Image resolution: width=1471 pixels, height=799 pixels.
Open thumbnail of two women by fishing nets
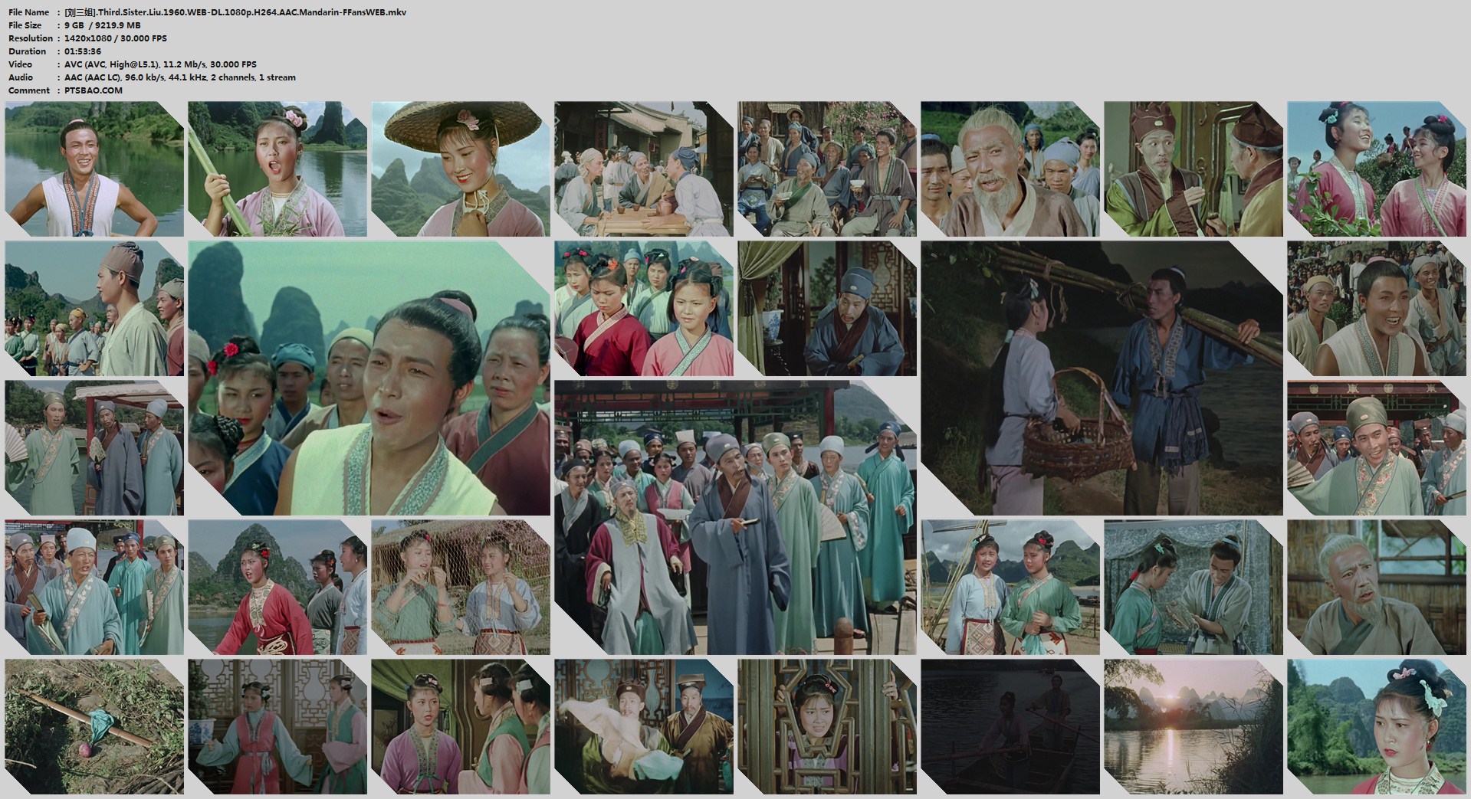pos(461,588)
